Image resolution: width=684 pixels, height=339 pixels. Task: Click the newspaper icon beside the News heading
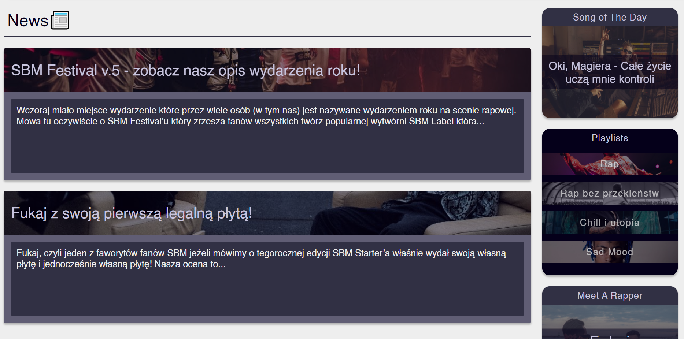pos(60,20)
